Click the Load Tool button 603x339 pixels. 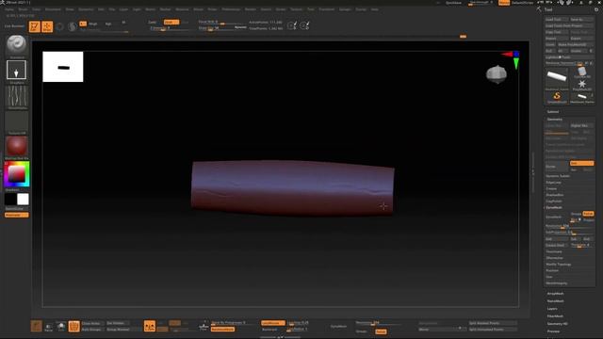[557, 19]
